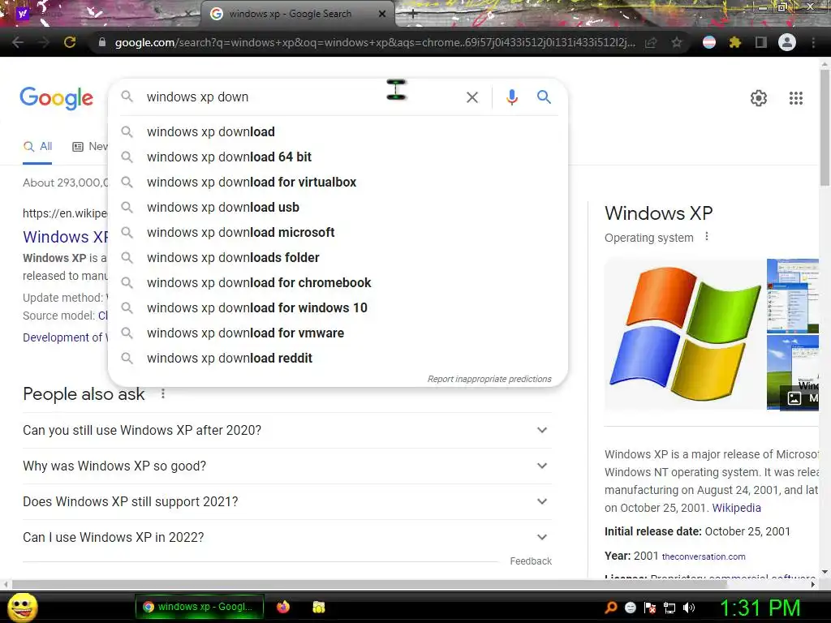Viewport: 831px width, 623px height.
Task: Clear the search box with the X
Action: coord(472,97)
